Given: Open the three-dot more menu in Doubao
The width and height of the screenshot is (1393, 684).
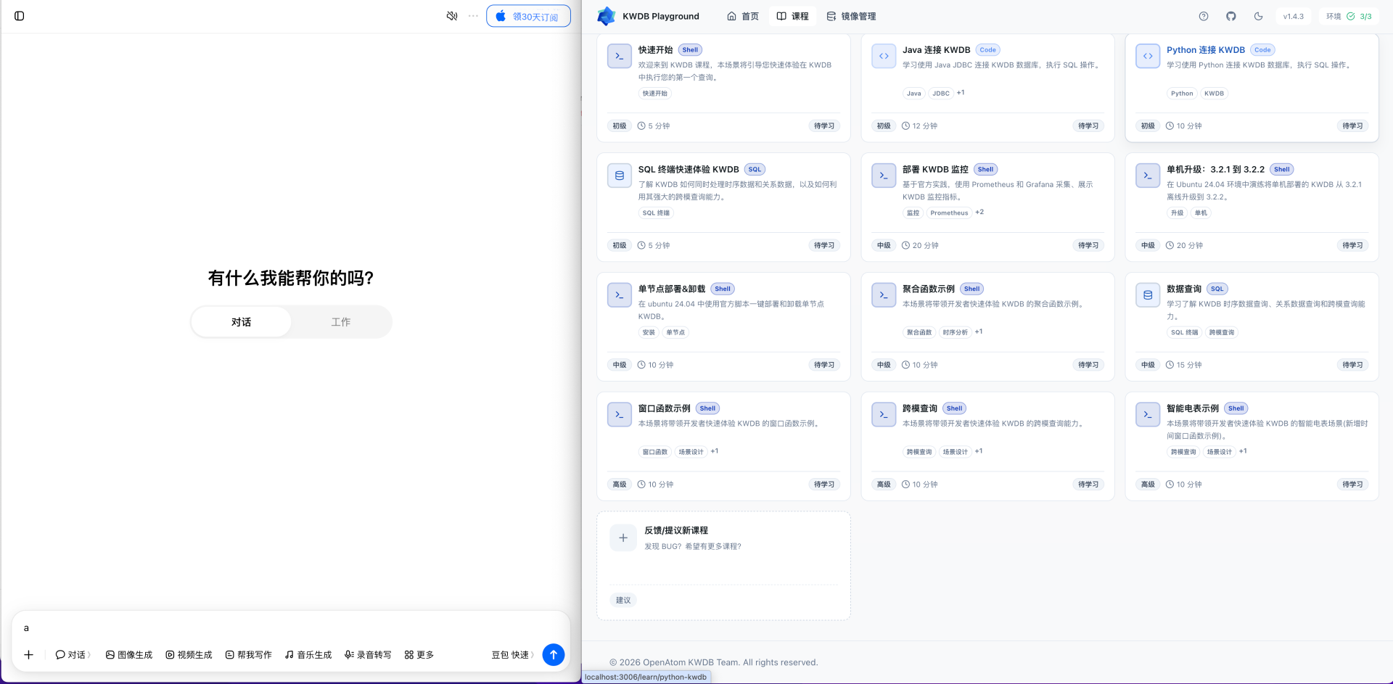Looking at the screenshot, I should tap(473, 16).
